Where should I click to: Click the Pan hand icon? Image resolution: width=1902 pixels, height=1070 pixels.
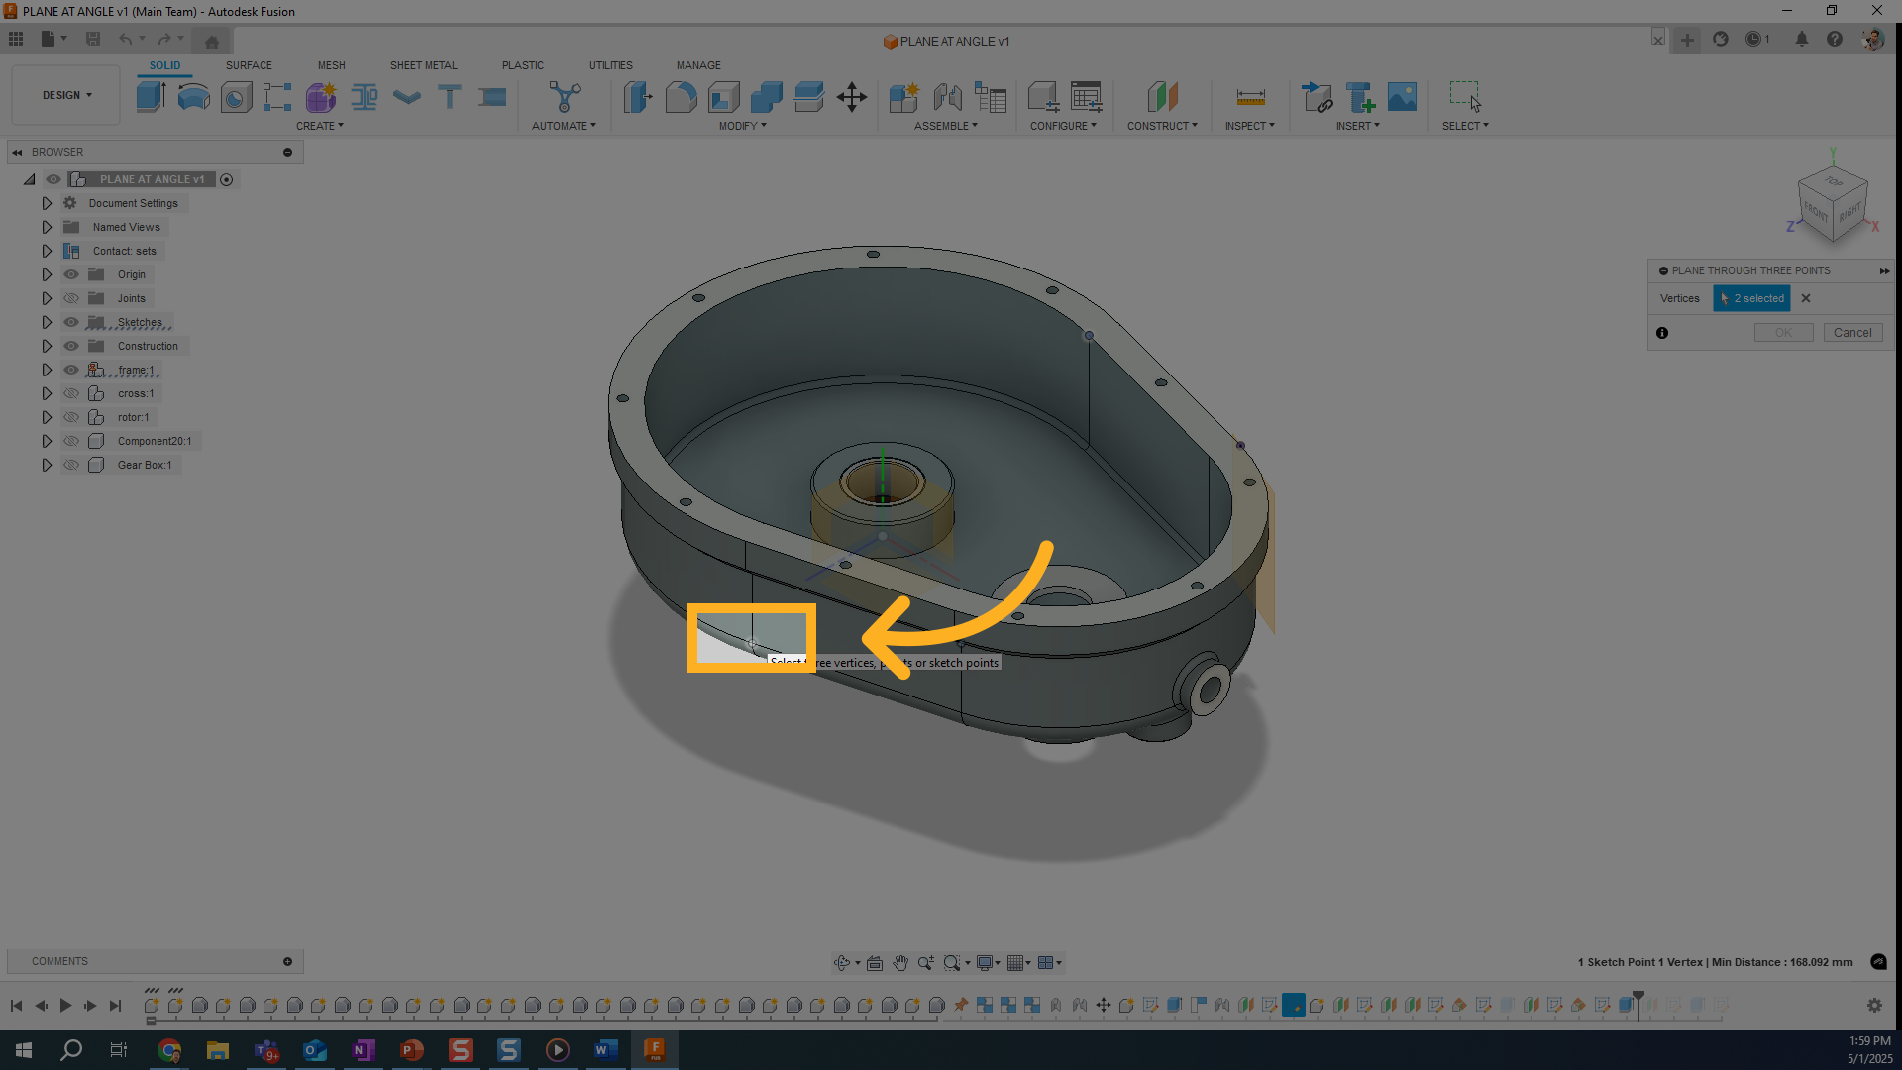click(899, 962)
